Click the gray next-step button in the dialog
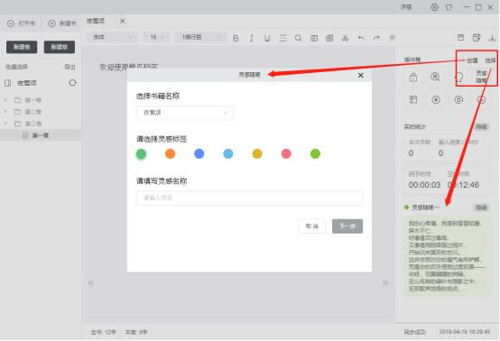Viewport: 500px width, 341px height. click(347, 226)
